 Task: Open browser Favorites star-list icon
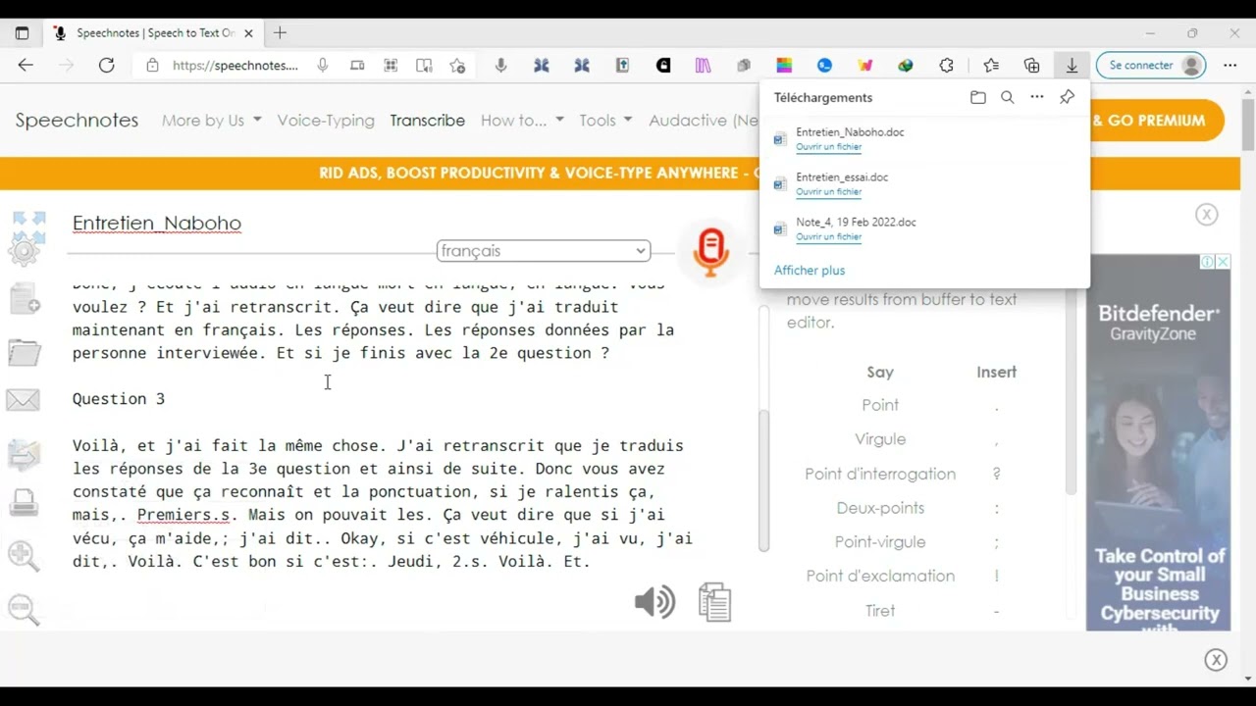(x=991, y=66)
